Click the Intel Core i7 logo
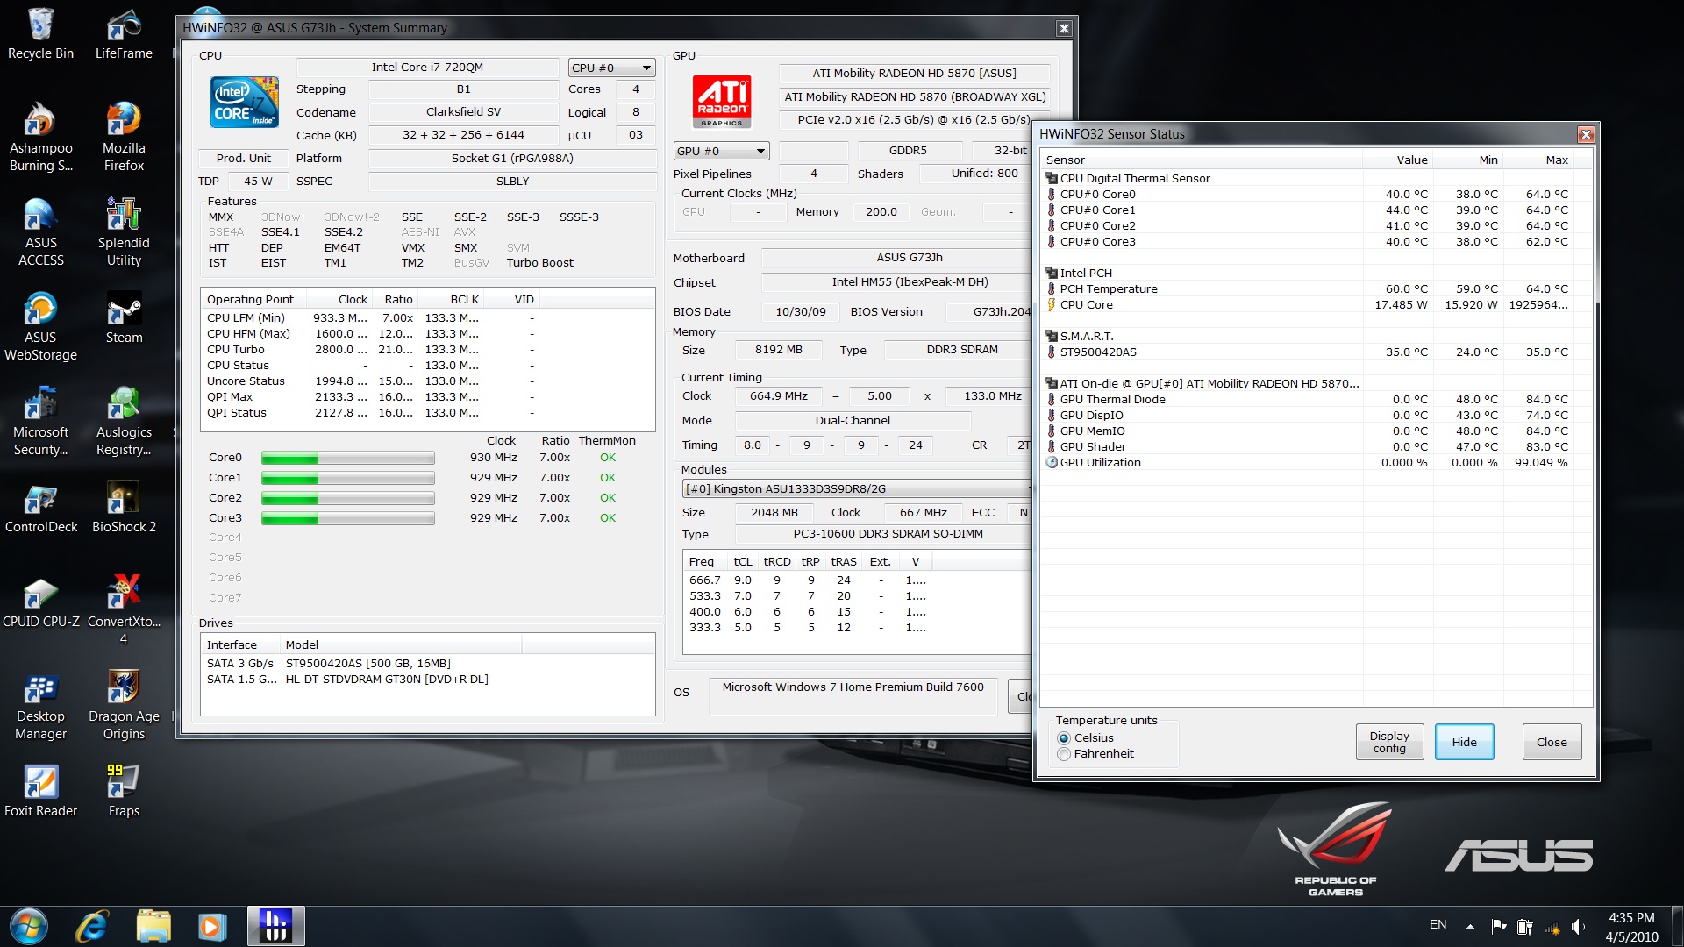 245,103
